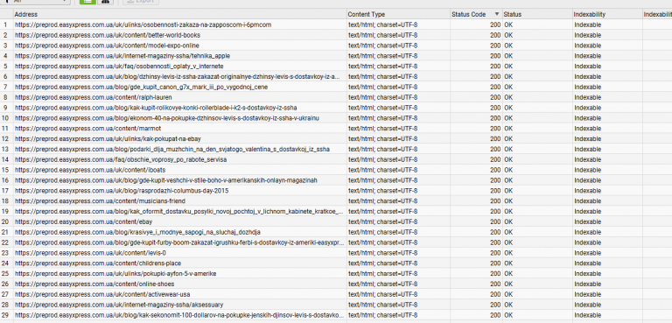
Task: Switch to the green list view icon
Action: 87,2
